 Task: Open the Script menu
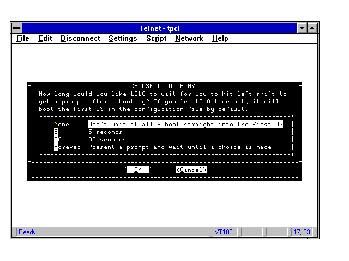(156, 39)
